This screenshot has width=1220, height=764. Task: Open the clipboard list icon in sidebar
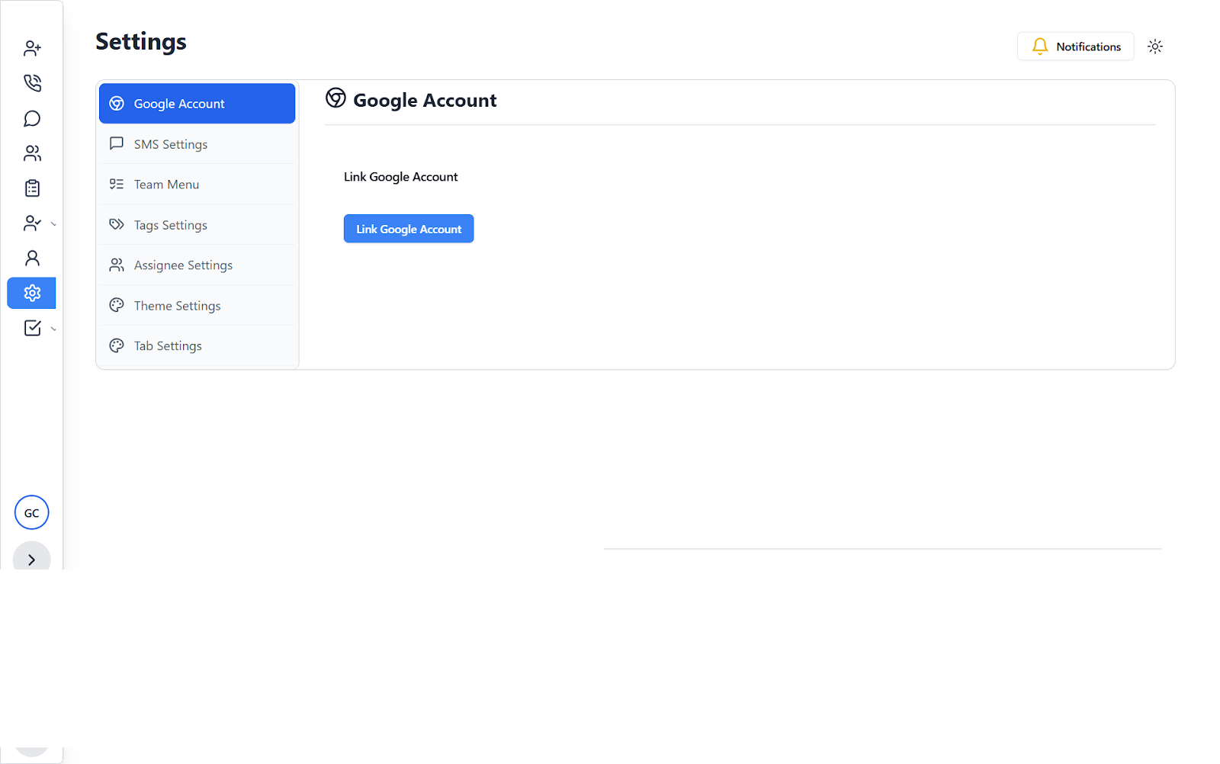point(32,188)
